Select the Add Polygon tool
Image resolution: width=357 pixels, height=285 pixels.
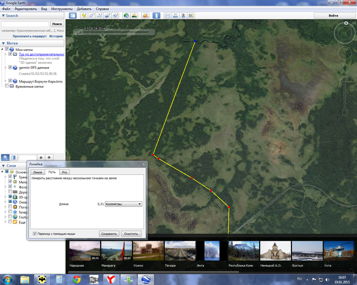point(92,16)
